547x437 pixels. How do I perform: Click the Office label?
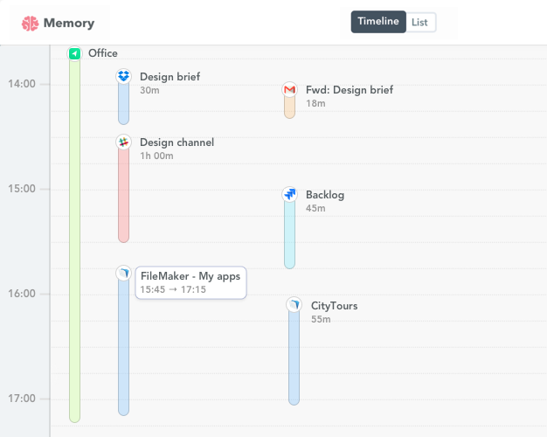(103, 53)
